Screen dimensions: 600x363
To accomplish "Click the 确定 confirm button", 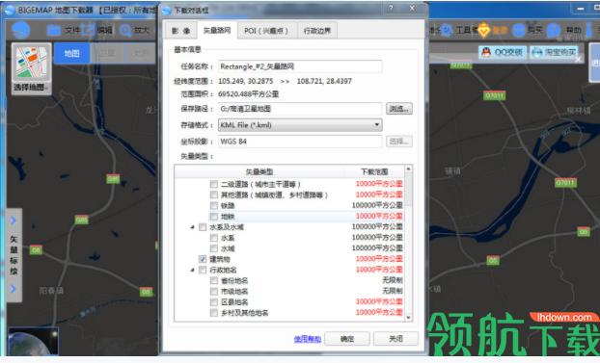I will pos(347,339).
